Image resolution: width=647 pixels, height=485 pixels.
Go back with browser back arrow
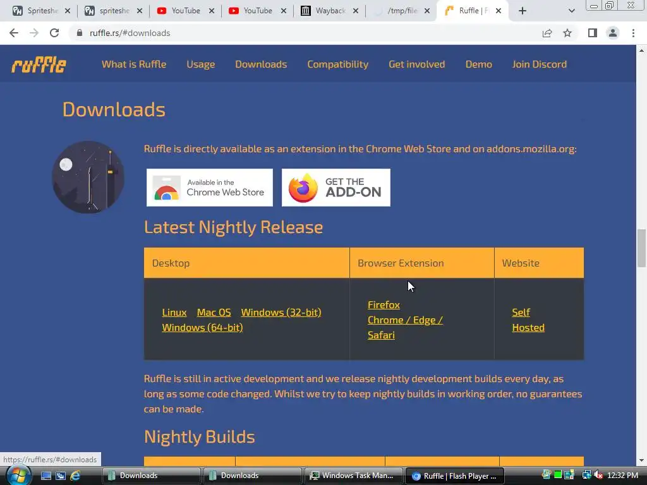pyautogui.click(x=14, y=33)
